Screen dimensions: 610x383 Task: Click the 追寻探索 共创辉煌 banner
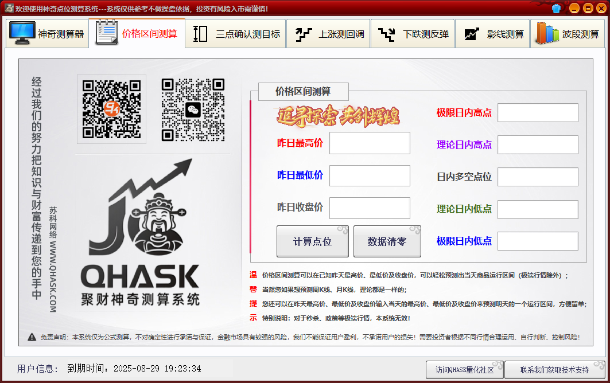click(338, 116)
